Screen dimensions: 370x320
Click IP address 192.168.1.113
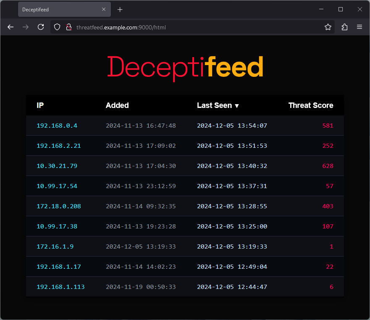point(60,287)
